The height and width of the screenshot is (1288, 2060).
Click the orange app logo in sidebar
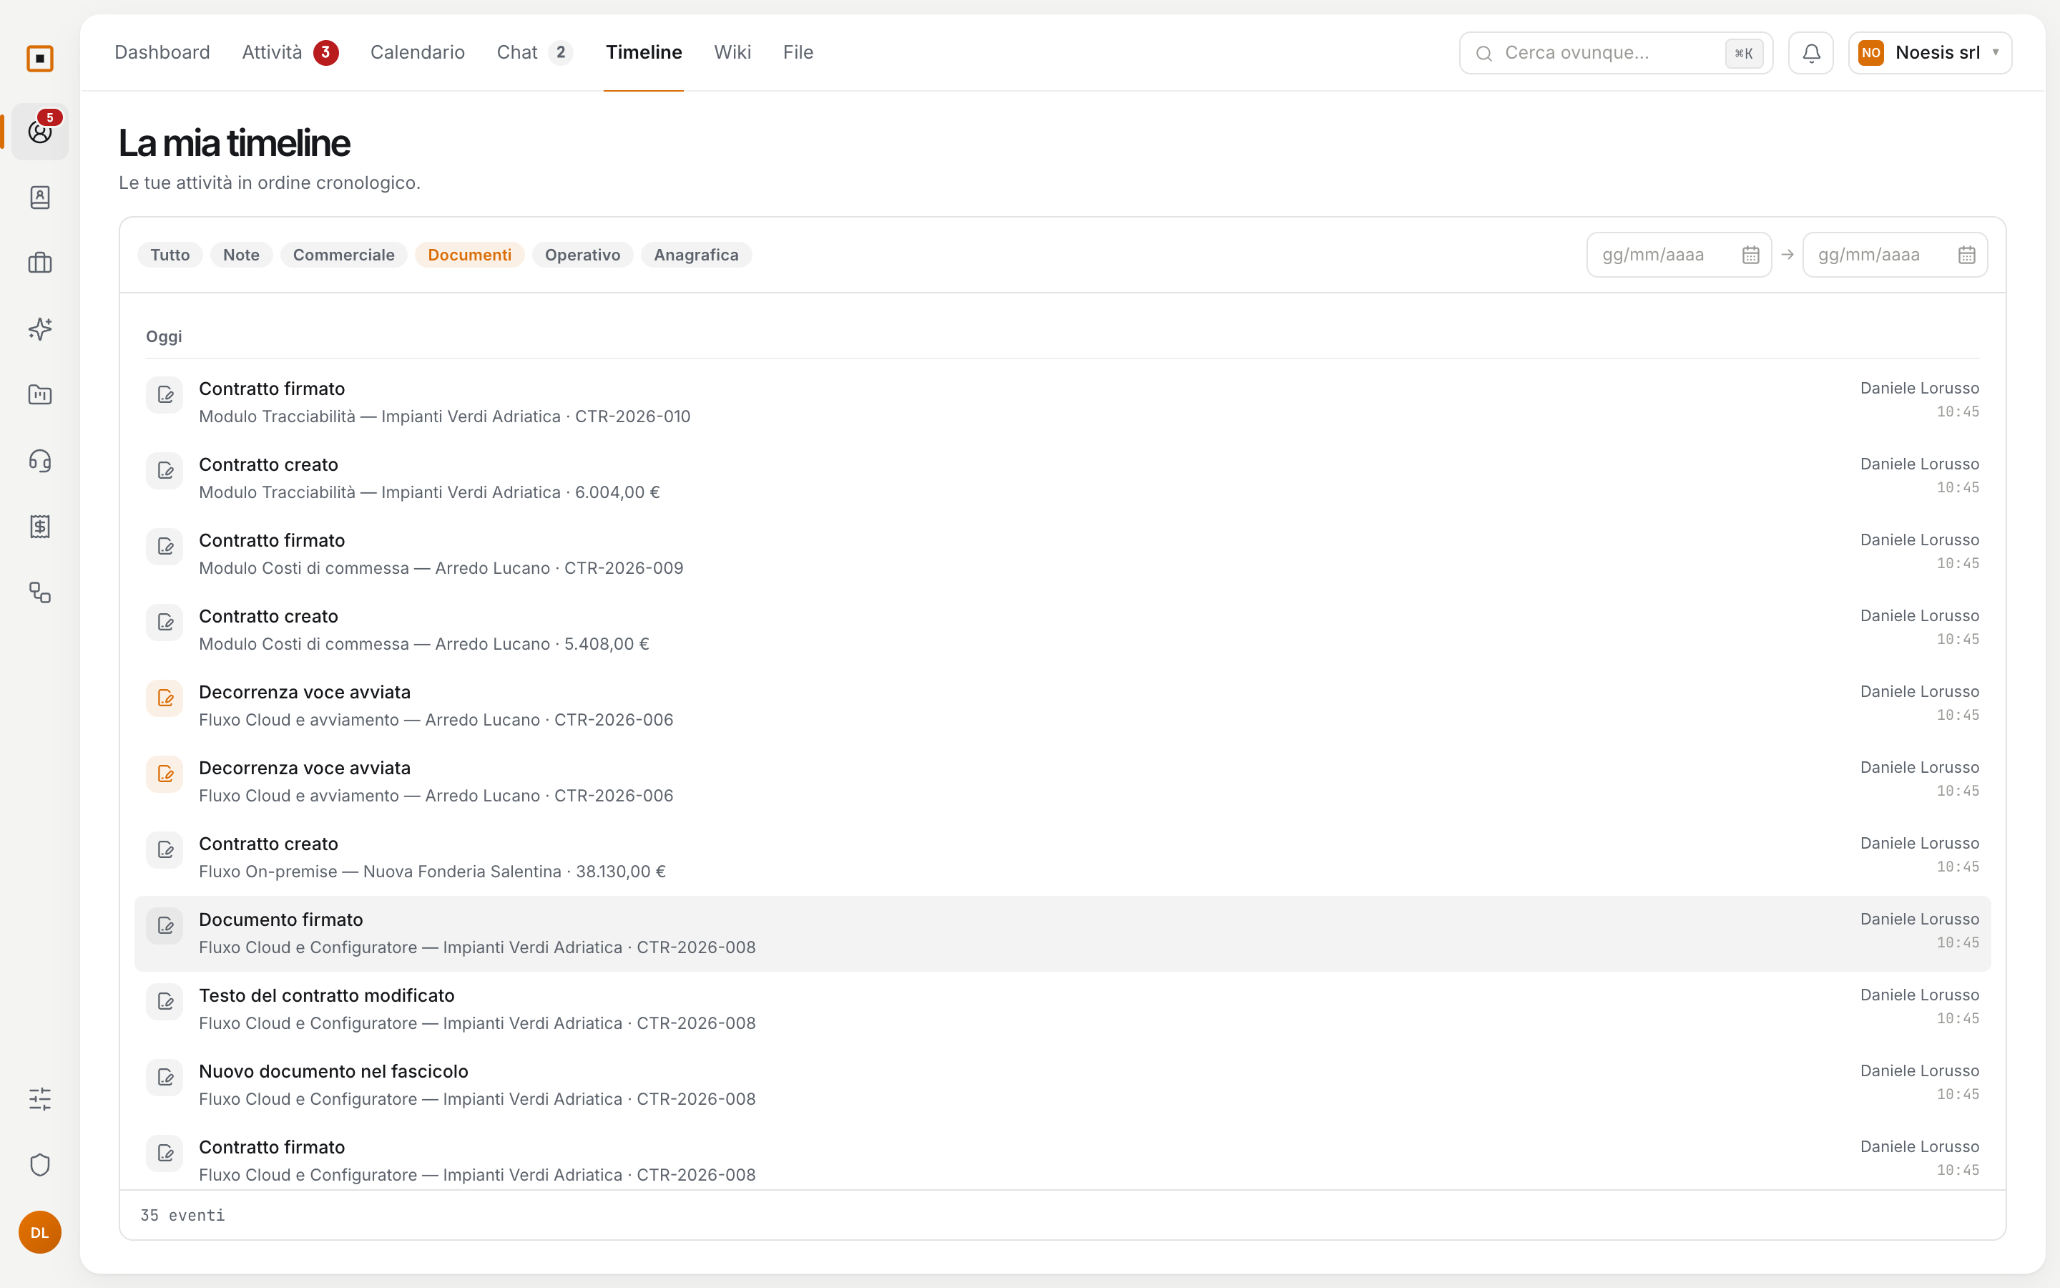pyautogui.click(x=40, y=59)
